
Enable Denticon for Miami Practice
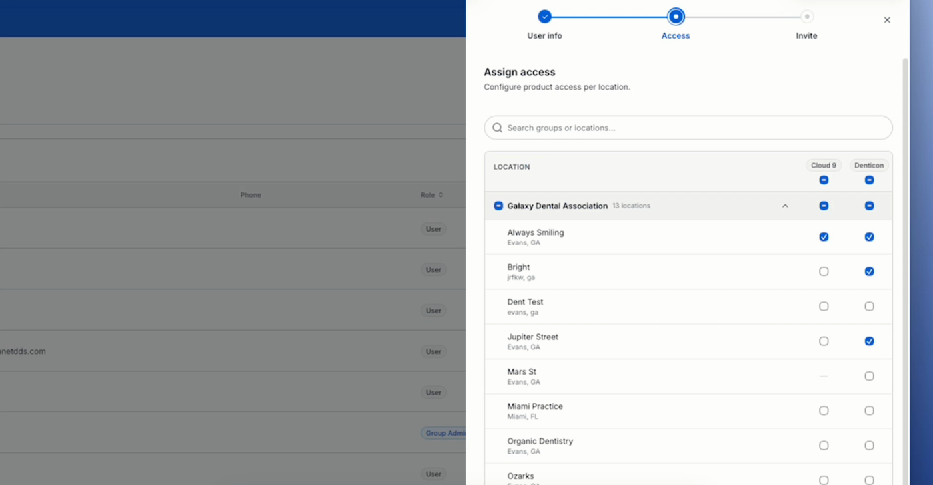869,410
